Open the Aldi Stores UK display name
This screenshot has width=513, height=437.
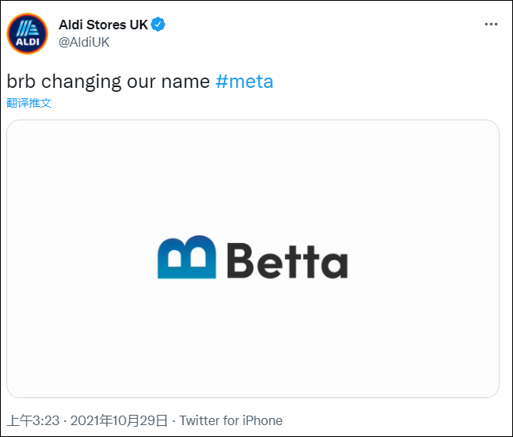(x=103, y=25)
